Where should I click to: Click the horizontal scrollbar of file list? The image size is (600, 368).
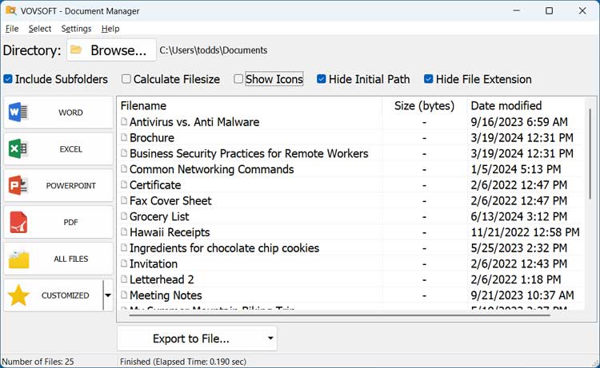click(x=340, y=315)
